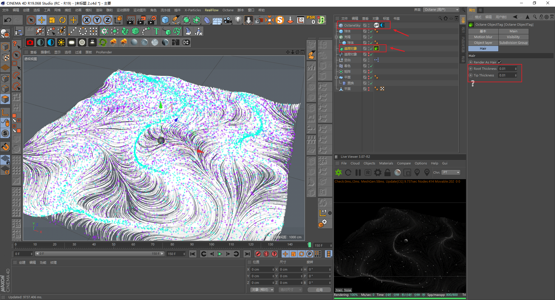Select Octane ObjectTag on 追踪对象
Image resolution: width=555 pixels, height=300 pixels.
376,48
